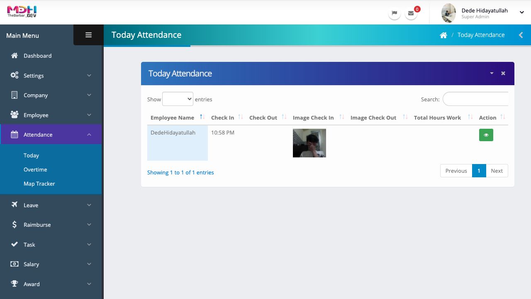Screen dimensions: 531x299
Task: Open the Dashboard menu item
Action: click(x=37, y=56)
